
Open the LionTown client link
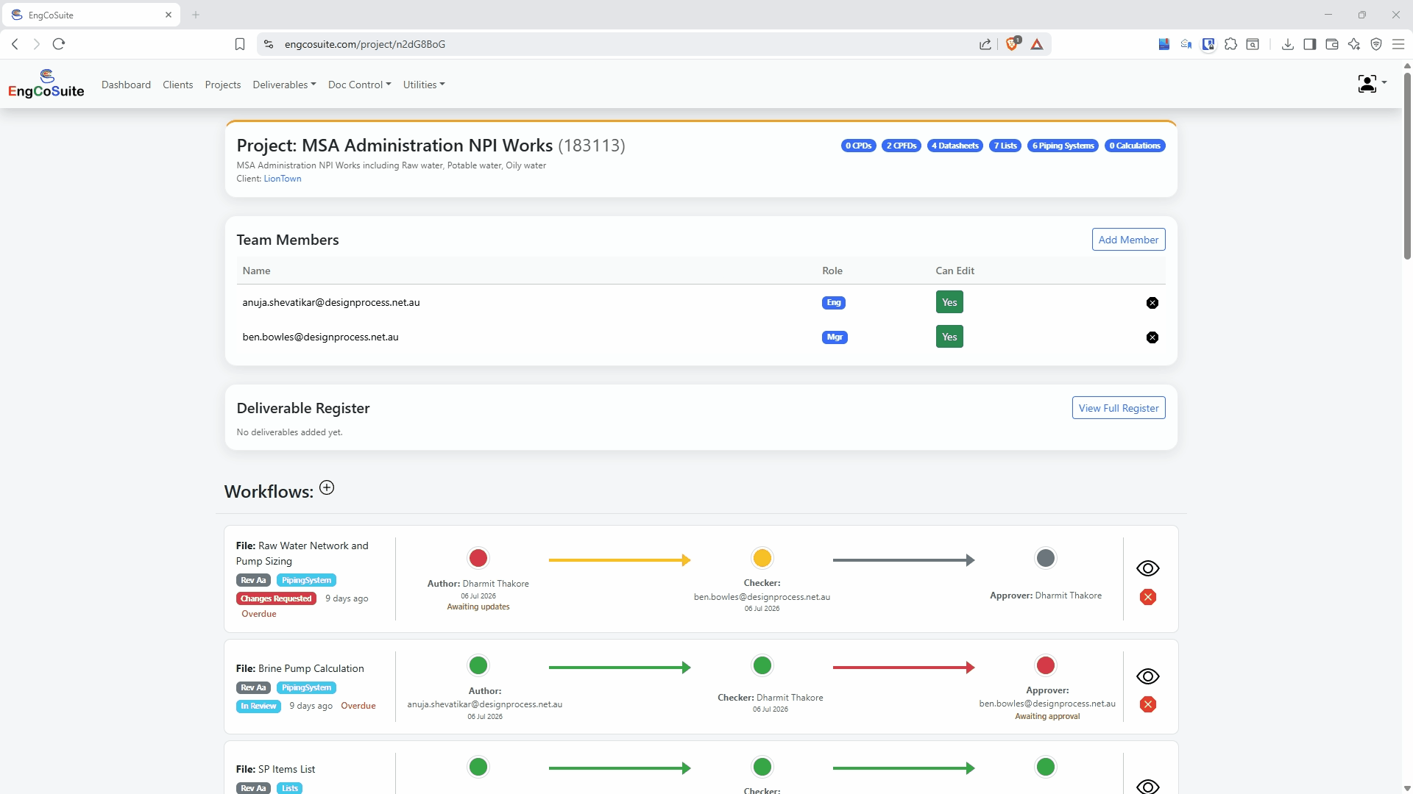pyautogui.click(x=283, y=179)
